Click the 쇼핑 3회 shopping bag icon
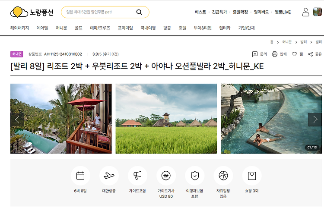 (252, 176)
